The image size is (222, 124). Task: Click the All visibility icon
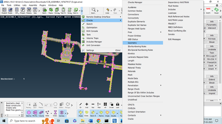point(105,105)
